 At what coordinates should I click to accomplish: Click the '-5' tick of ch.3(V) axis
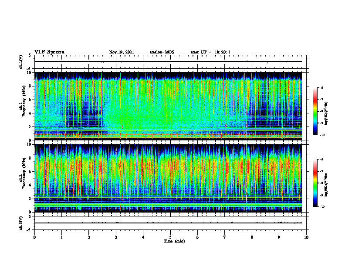(29, 230)
